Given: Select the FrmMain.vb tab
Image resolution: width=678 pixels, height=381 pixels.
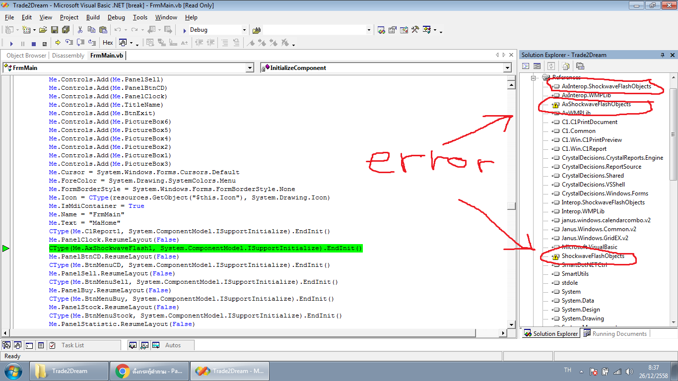Looking at the screenshot, I should (x=107, y=56).
